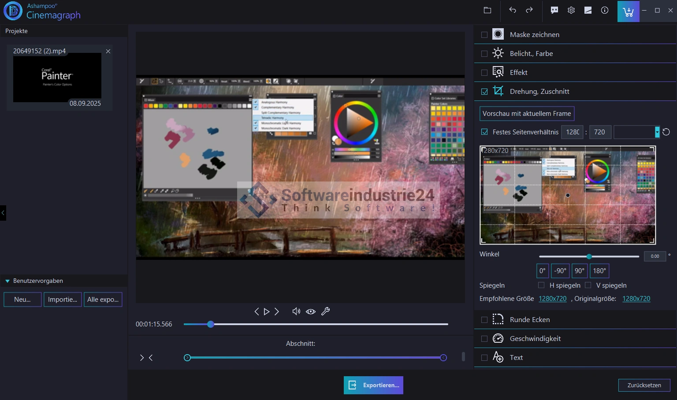The width and height of the screenshot is (677, 400).
Task: Open the shopping cart icon
Action: (628, 11)
